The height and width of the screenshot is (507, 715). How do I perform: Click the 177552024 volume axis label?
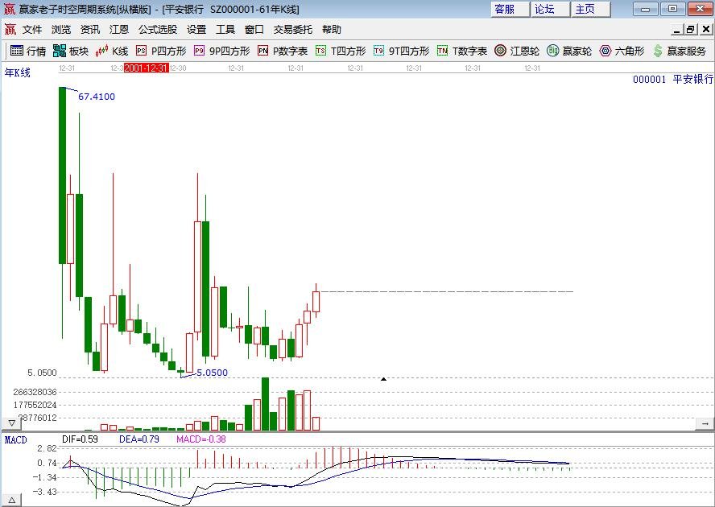pos(35,405)
